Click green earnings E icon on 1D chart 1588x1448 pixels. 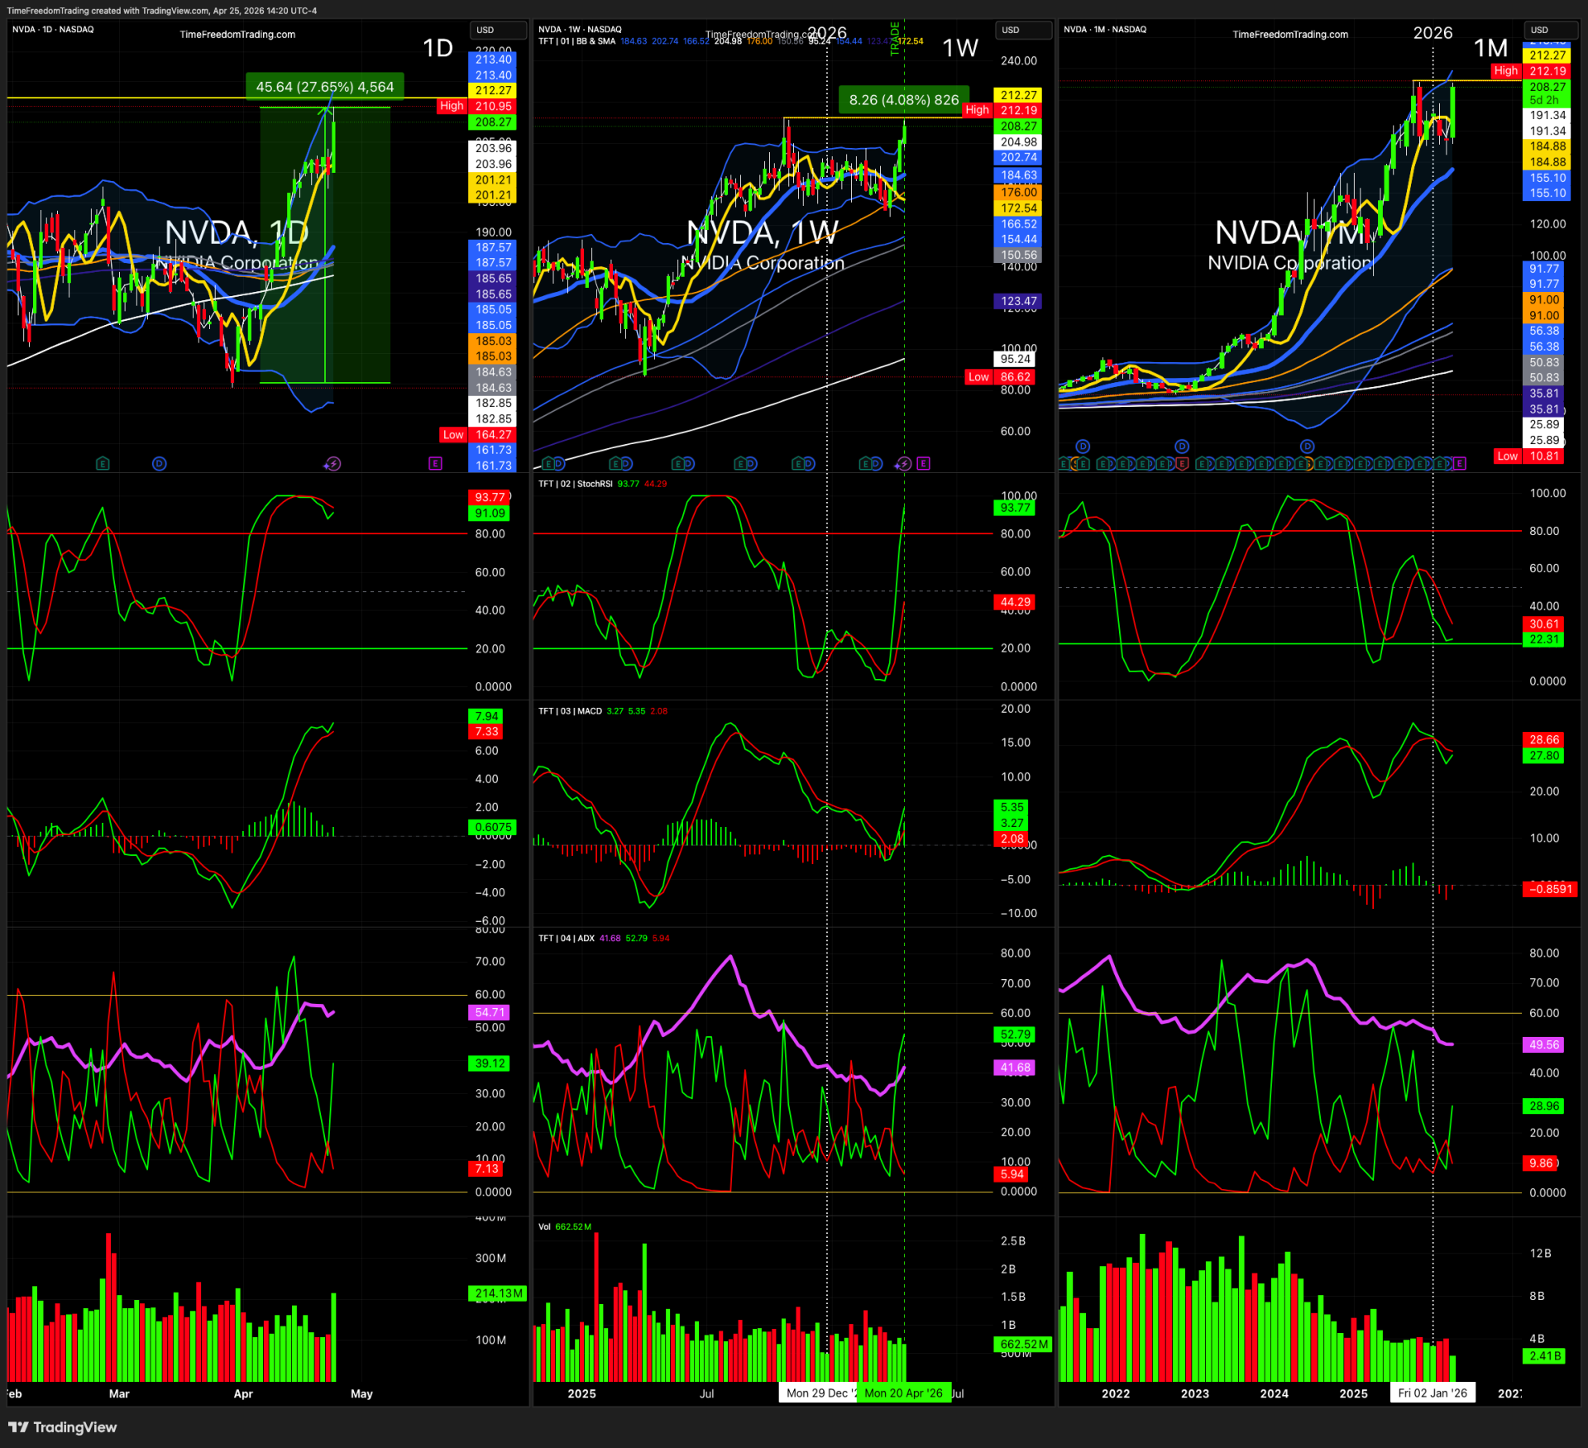[103, 464]
